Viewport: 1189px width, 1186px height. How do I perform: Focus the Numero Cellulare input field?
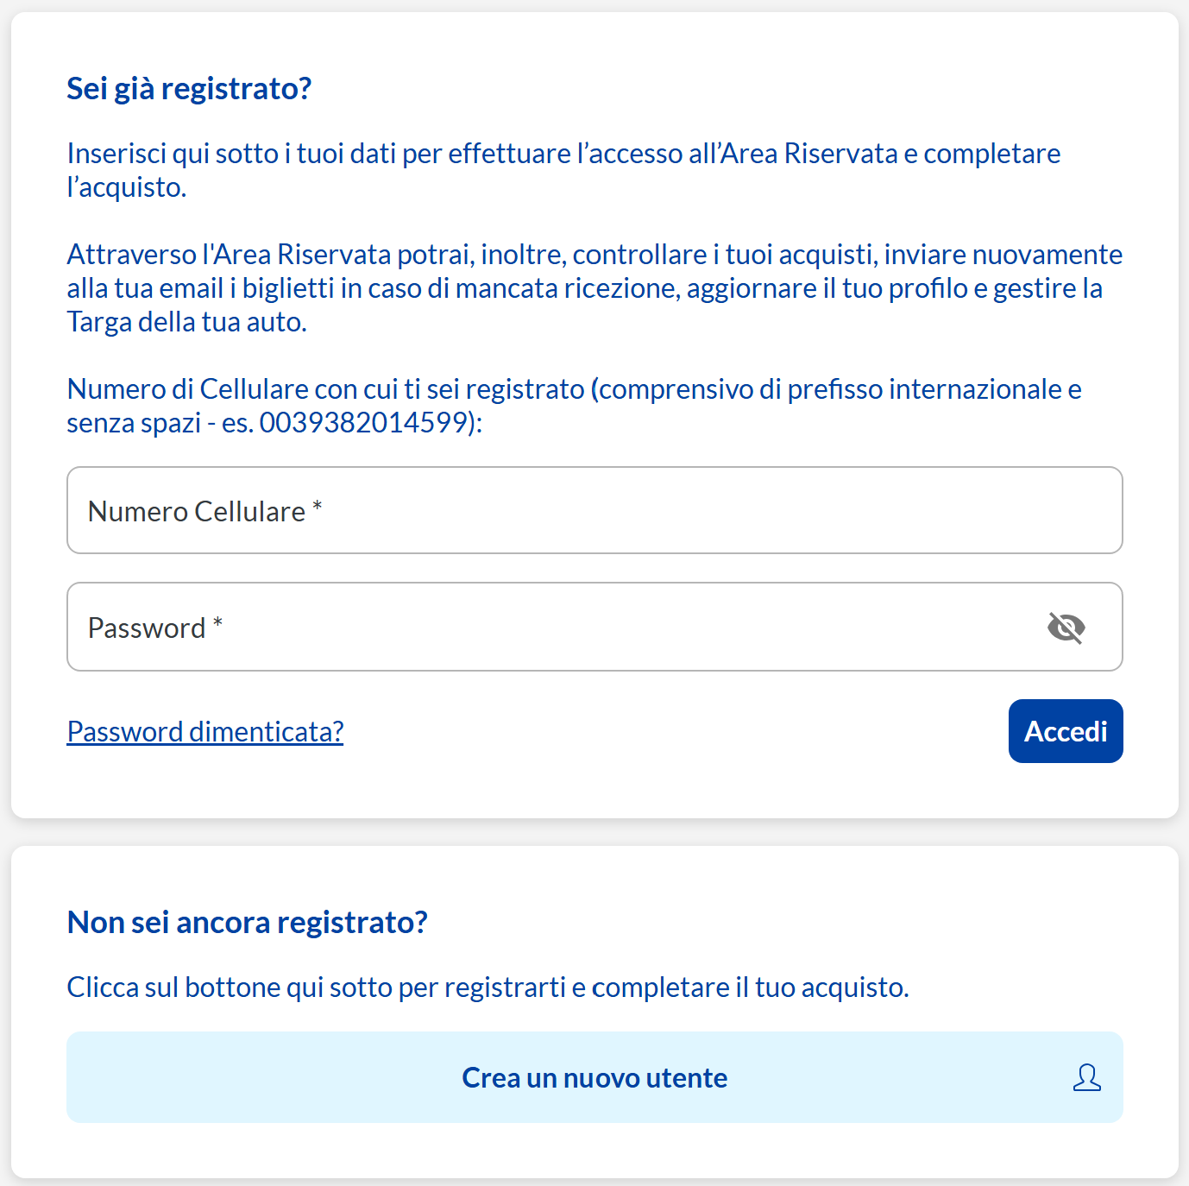click(594, 510)
